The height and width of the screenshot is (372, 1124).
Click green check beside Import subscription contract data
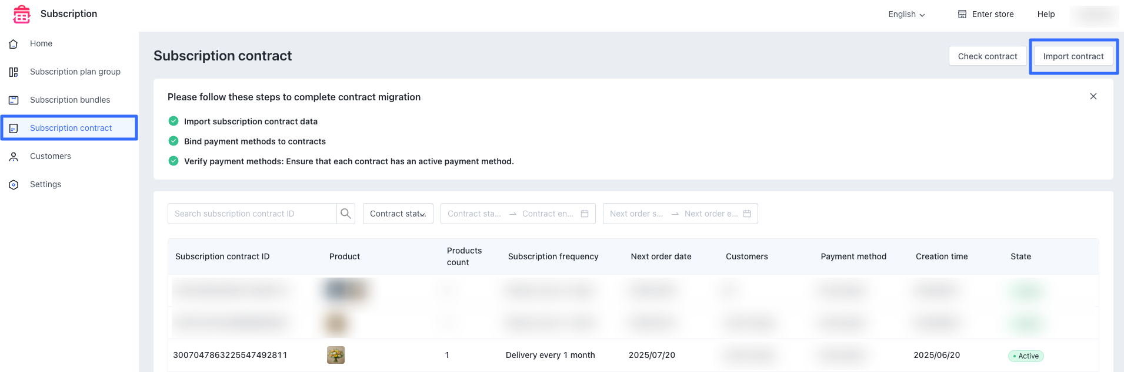tap(174, 121)
